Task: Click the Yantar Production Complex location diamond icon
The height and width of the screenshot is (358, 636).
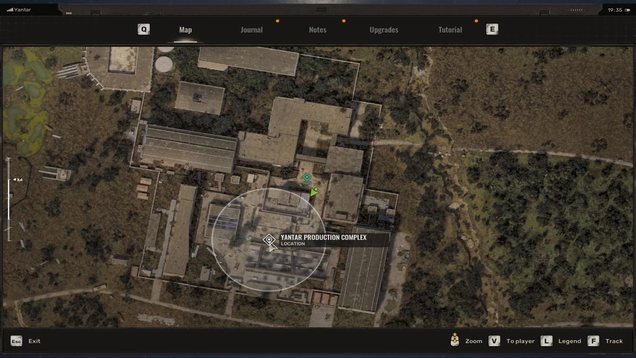Action: point(269,240)
